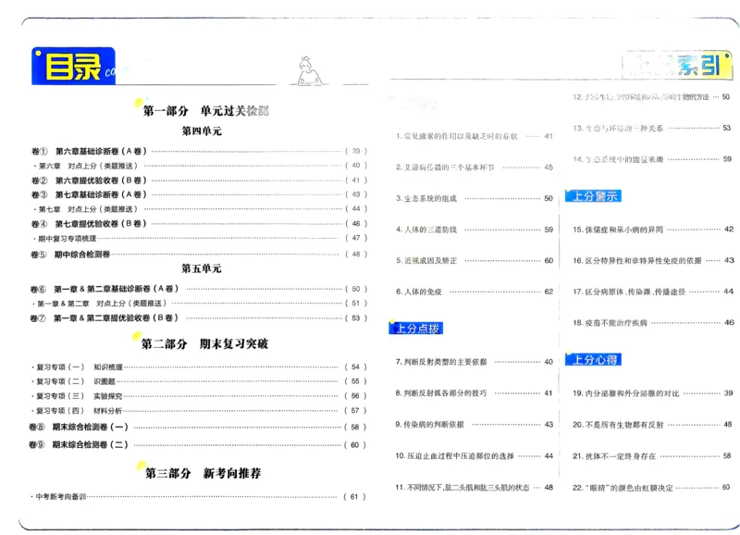Click the 目录 title logo
This screenshot has width=740, height=535.
pyautogui.click(x=73, y=66)
